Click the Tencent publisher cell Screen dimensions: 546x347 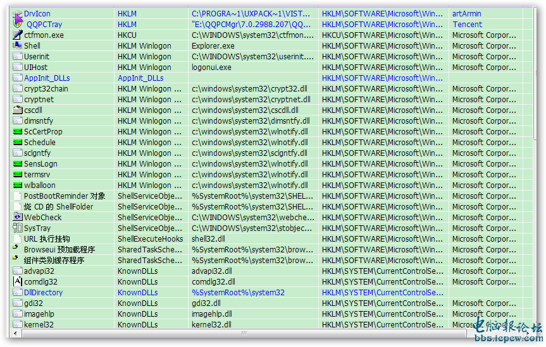point(467,24)
